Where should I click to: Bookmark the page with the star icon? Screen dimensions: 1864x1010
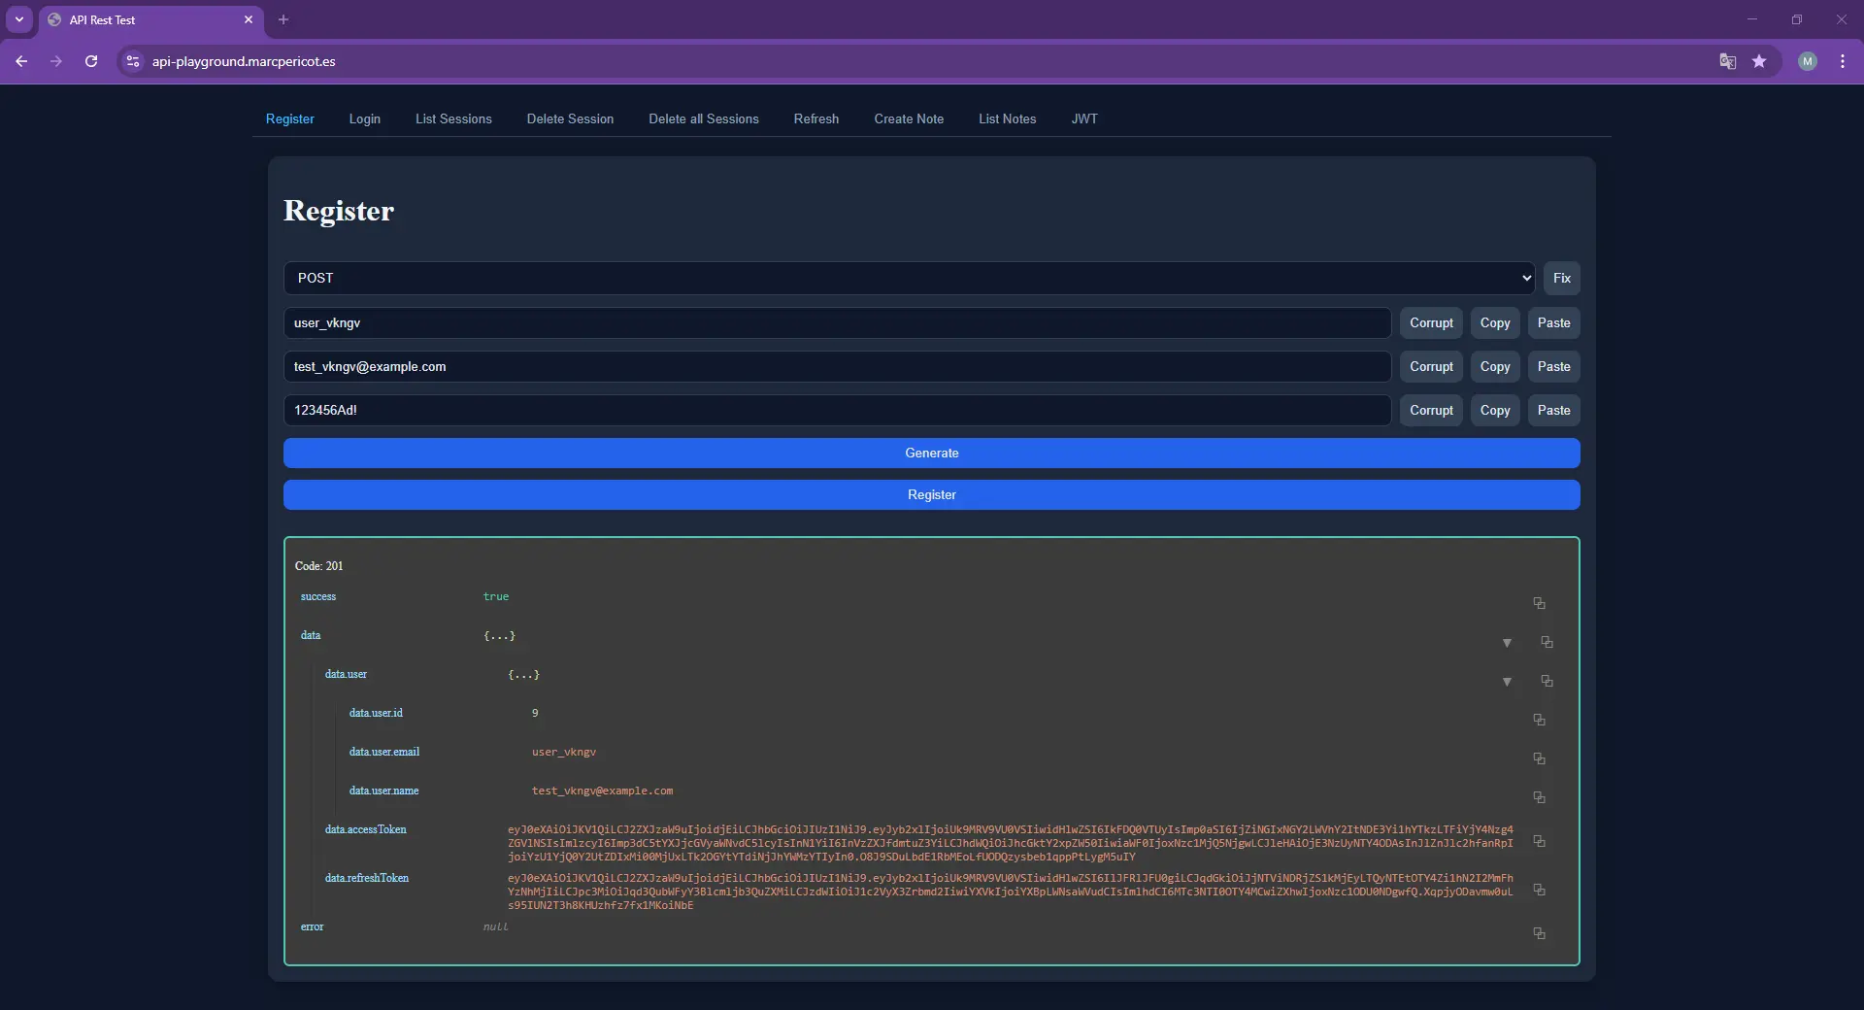(1760, 60)
